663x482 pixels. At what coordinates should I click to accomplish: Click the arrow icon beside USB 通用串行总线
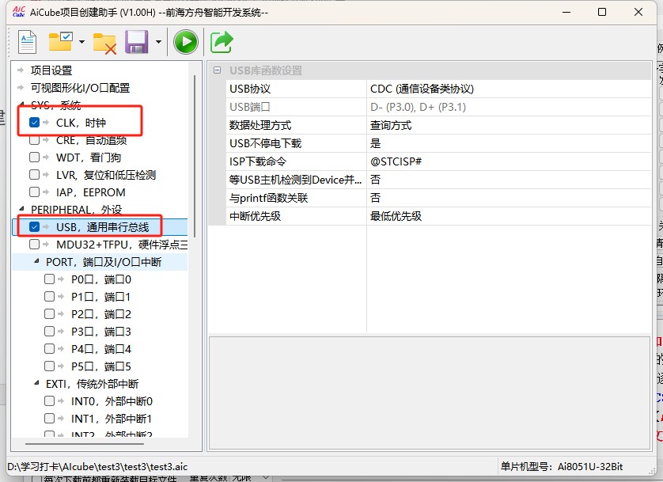tap(46, 227)
